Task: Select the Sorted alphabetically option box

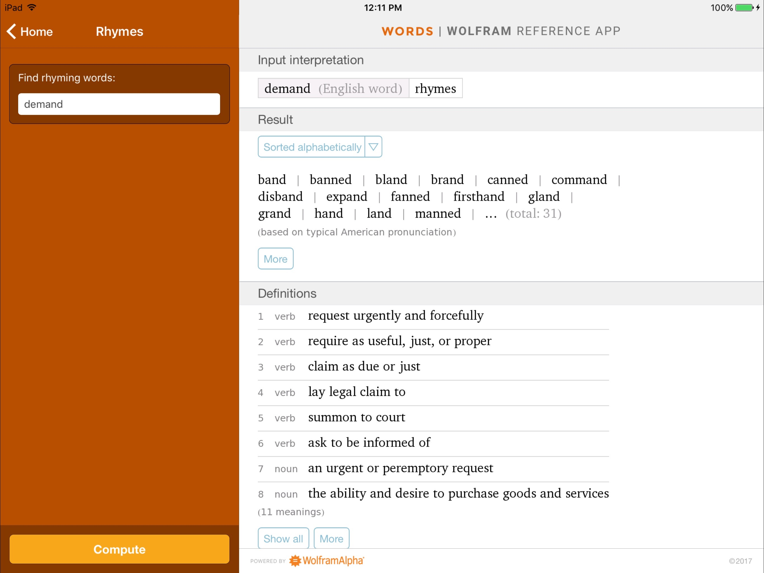Action: click(312, 147)
